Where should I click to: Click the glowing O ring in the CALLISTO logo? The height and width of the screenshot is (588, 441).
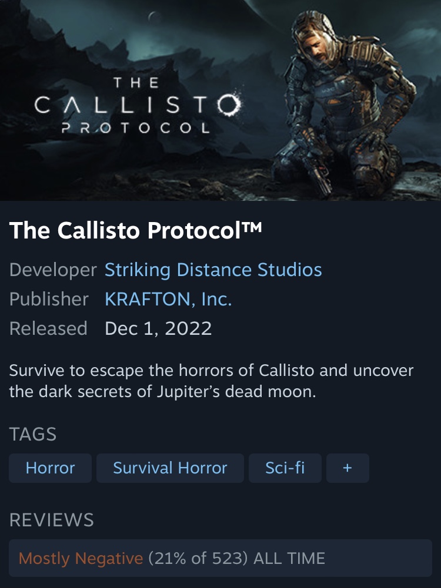coord(229,104)
